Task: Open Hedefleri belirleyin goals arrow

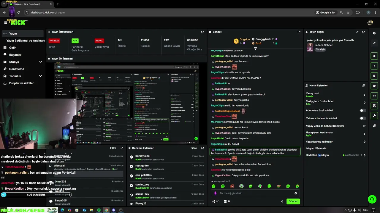Action: 365,155
